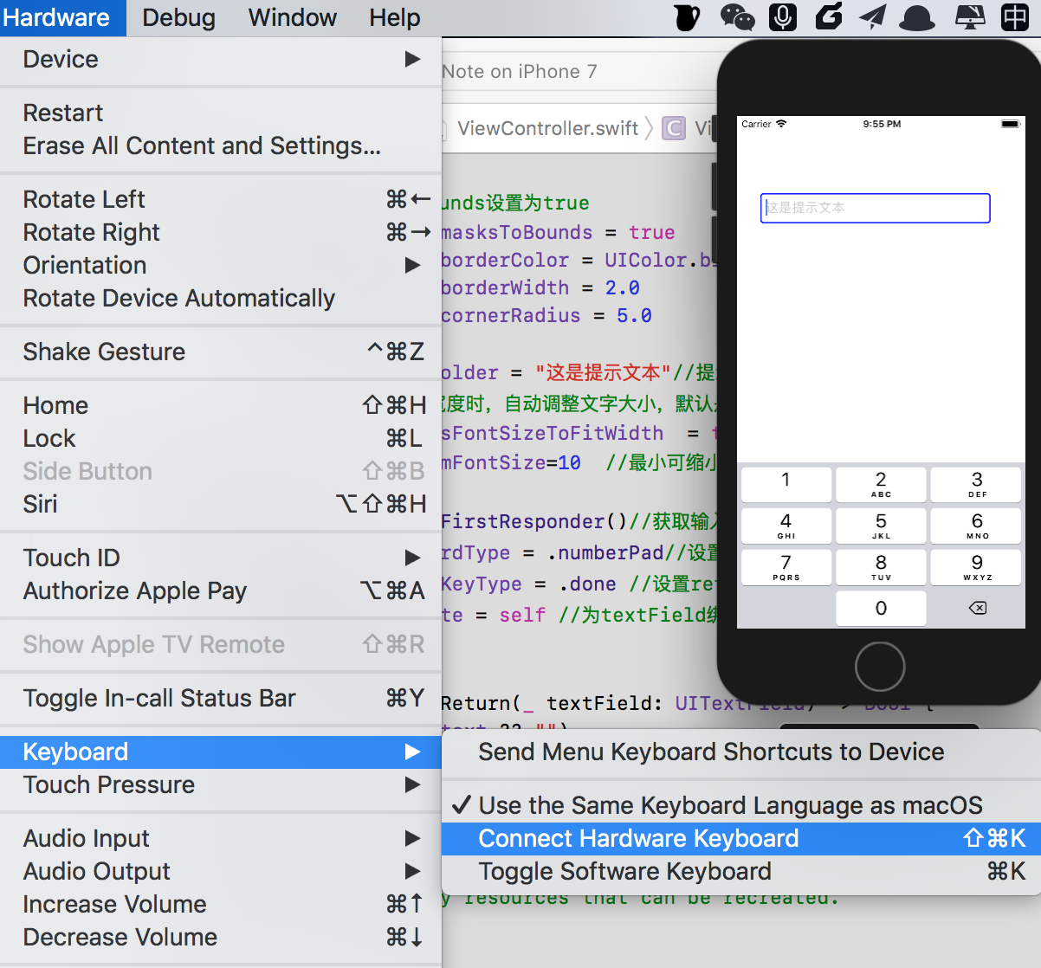The height and width of the screenshot is (968, 1041).
Task: Click the simulator home button
Action: tap(880, 667)
